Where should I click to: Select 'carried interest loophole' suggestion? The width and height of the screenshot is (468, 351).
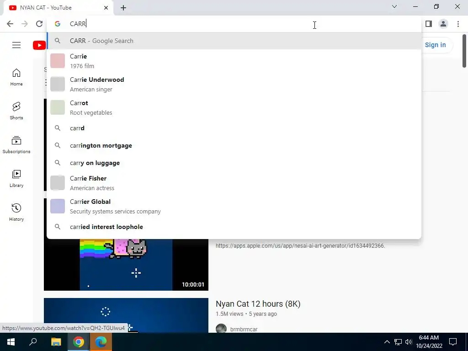point(234,227)
